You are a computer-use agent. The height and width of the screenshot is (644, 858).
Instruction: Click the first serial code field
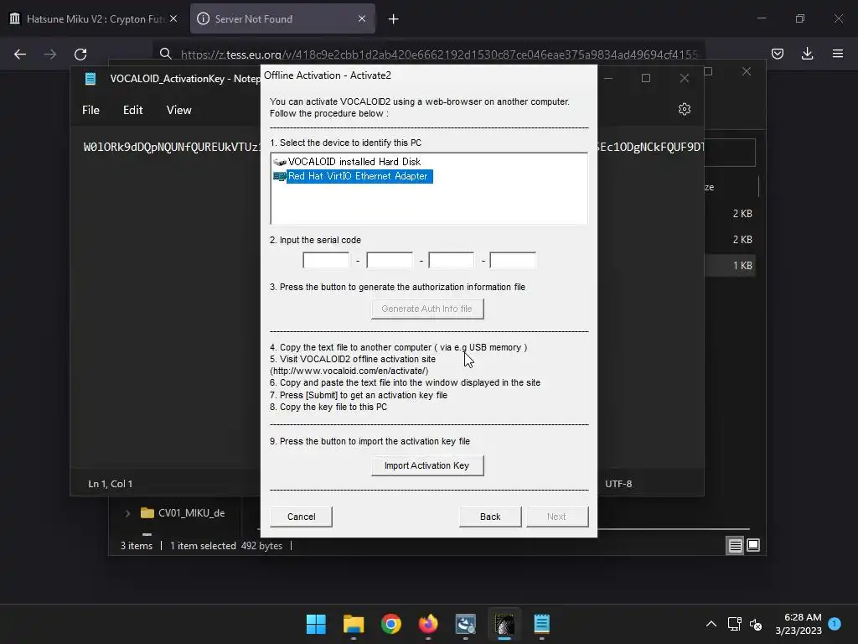tap(326, 261)
